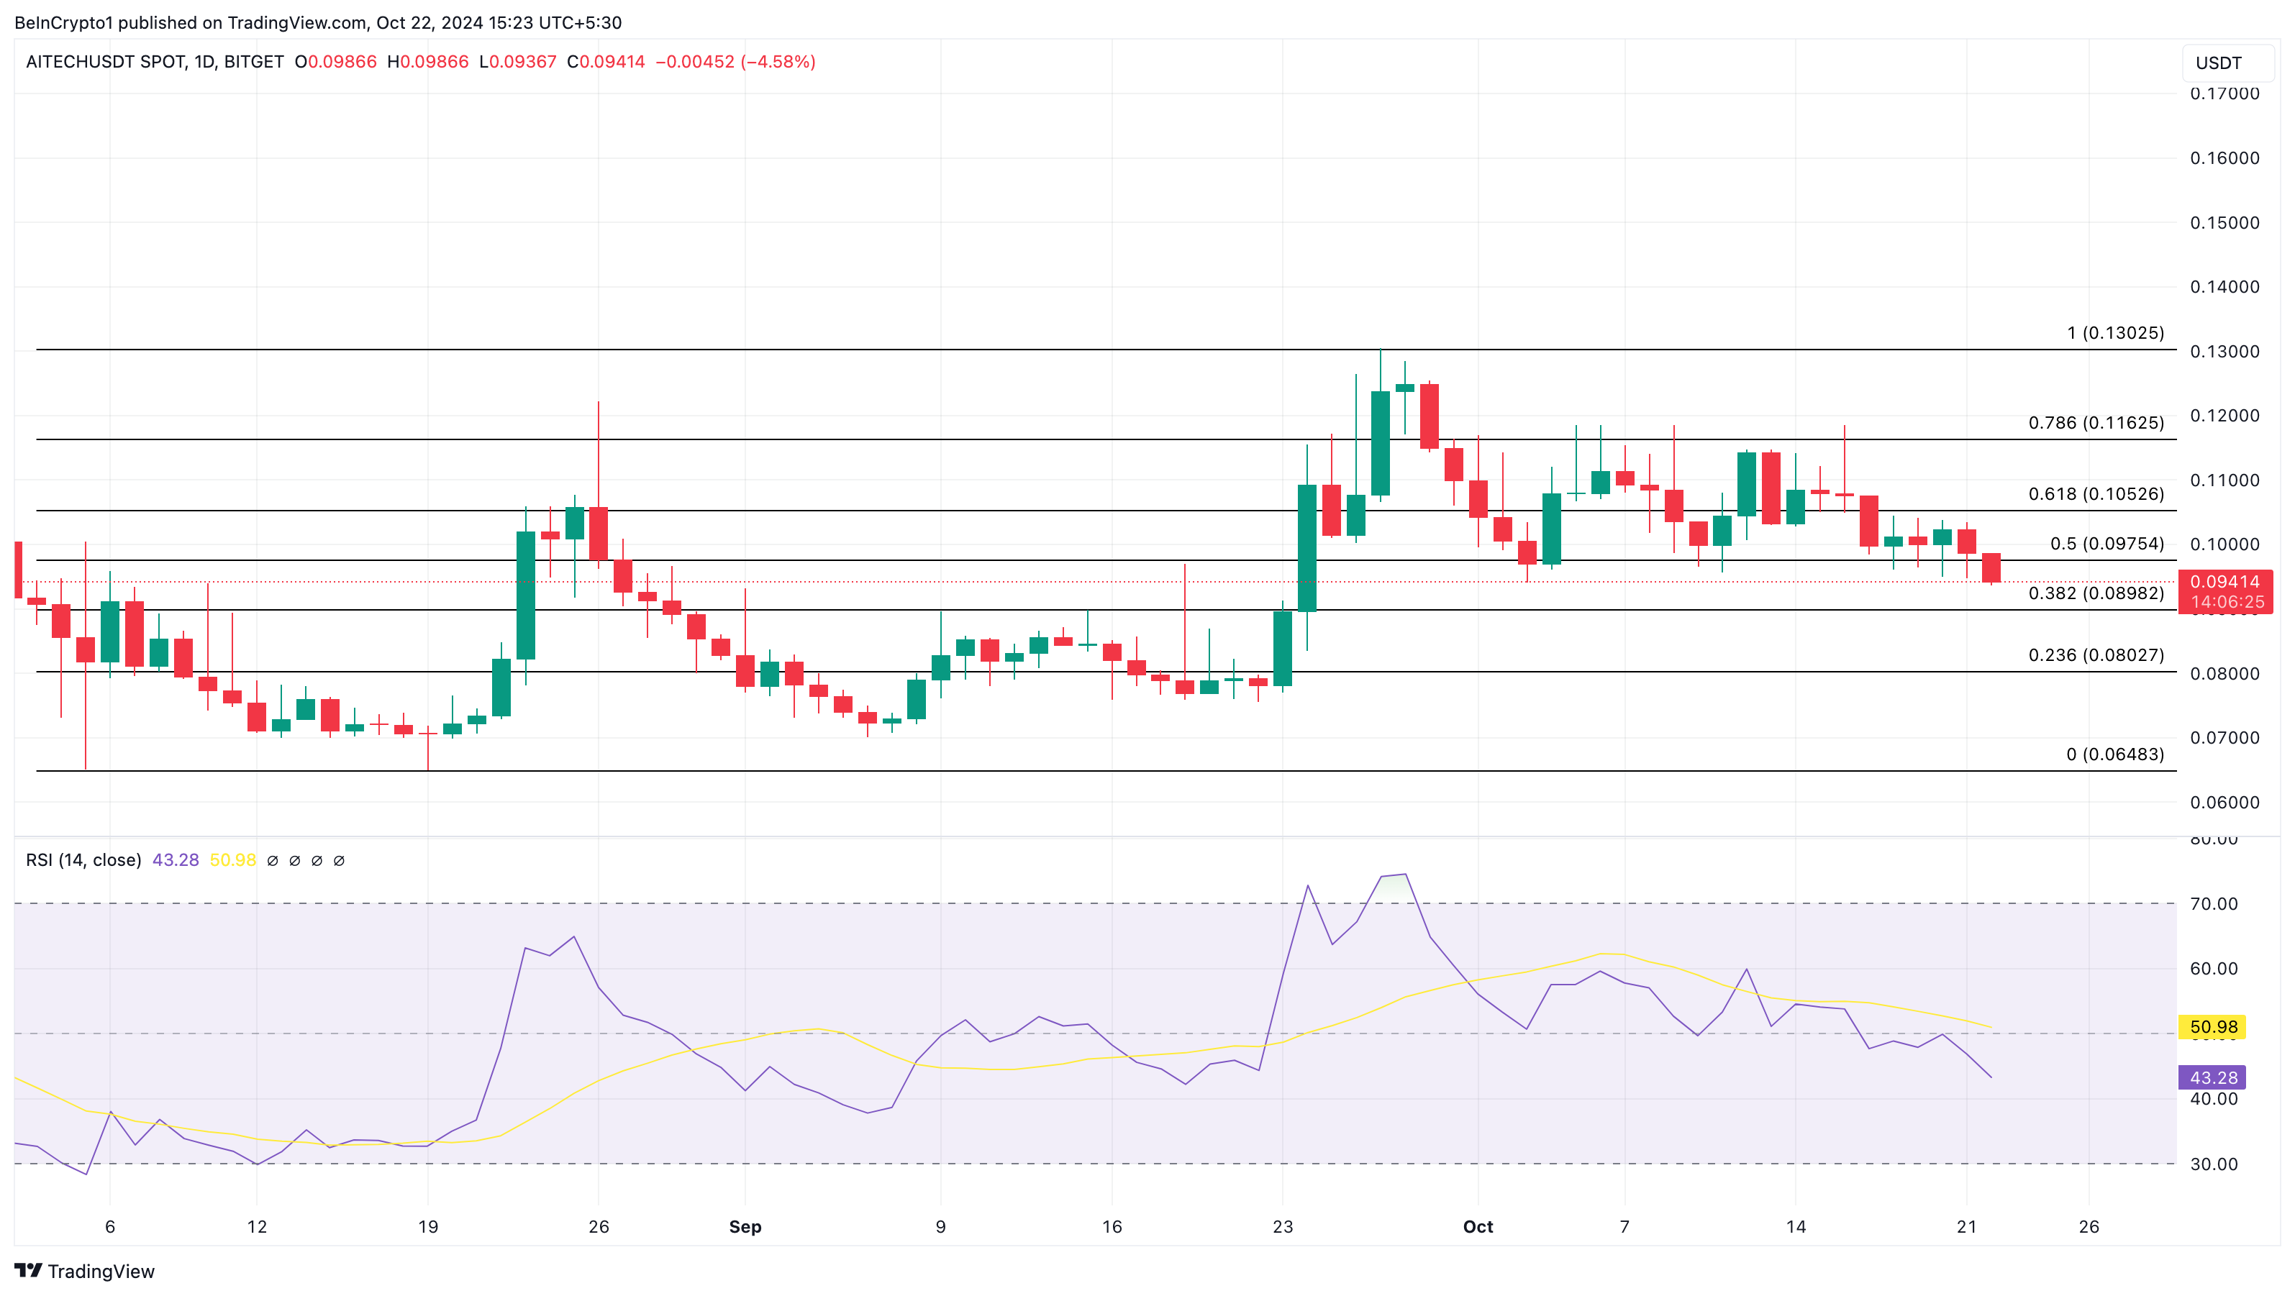2295x1296 pixels.
Task: Click the TradingView logo icon
Action: (x=29, y=1270)
